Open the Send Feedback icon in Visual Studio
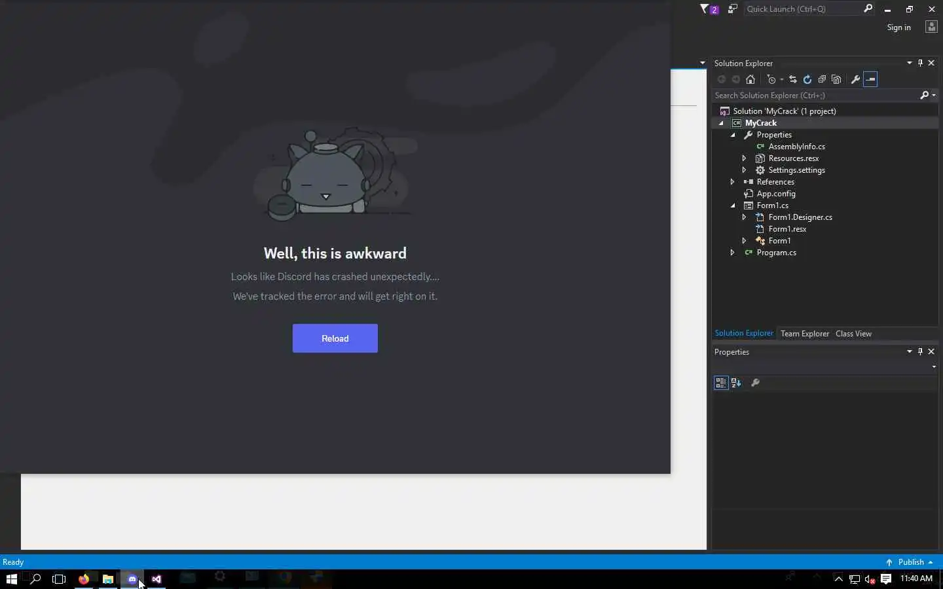This screenshot has width=943, height=589. pos(732,9)
